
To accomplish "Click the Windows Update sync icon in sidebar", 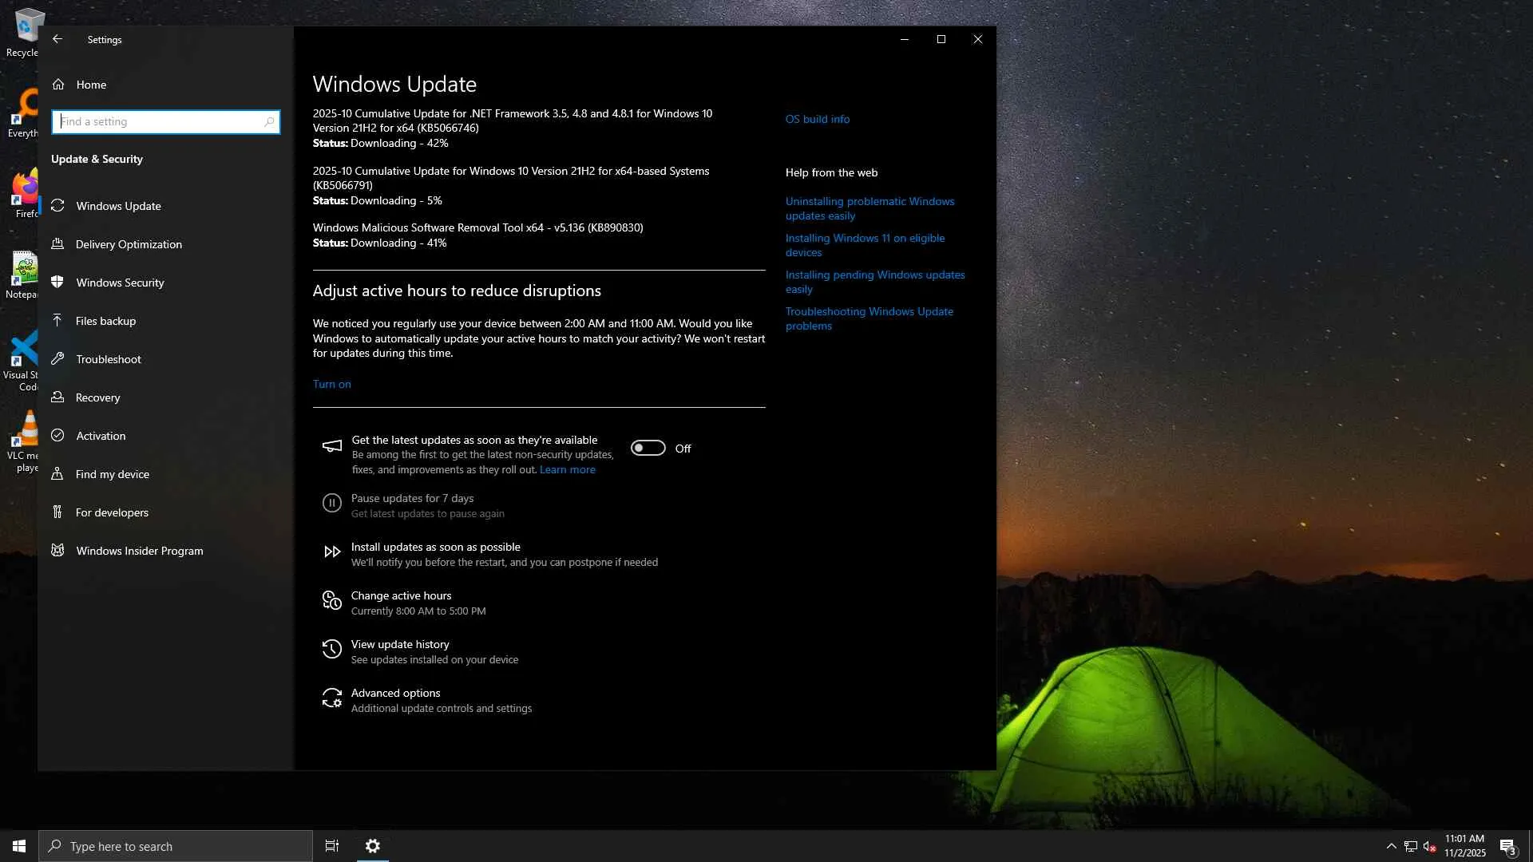I will pyautogui.click(x=57, y=206).
